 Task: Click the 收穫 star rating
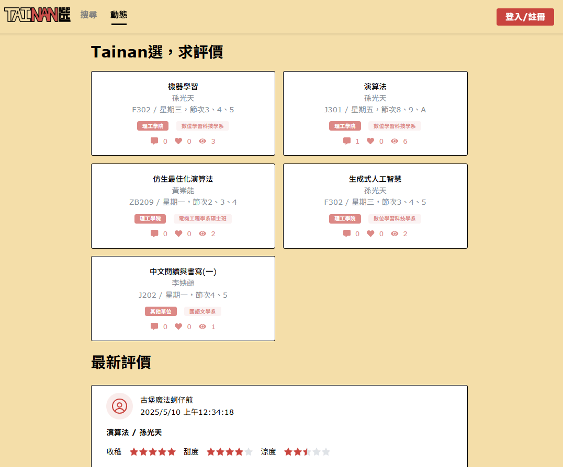click(x=153, y=452)
